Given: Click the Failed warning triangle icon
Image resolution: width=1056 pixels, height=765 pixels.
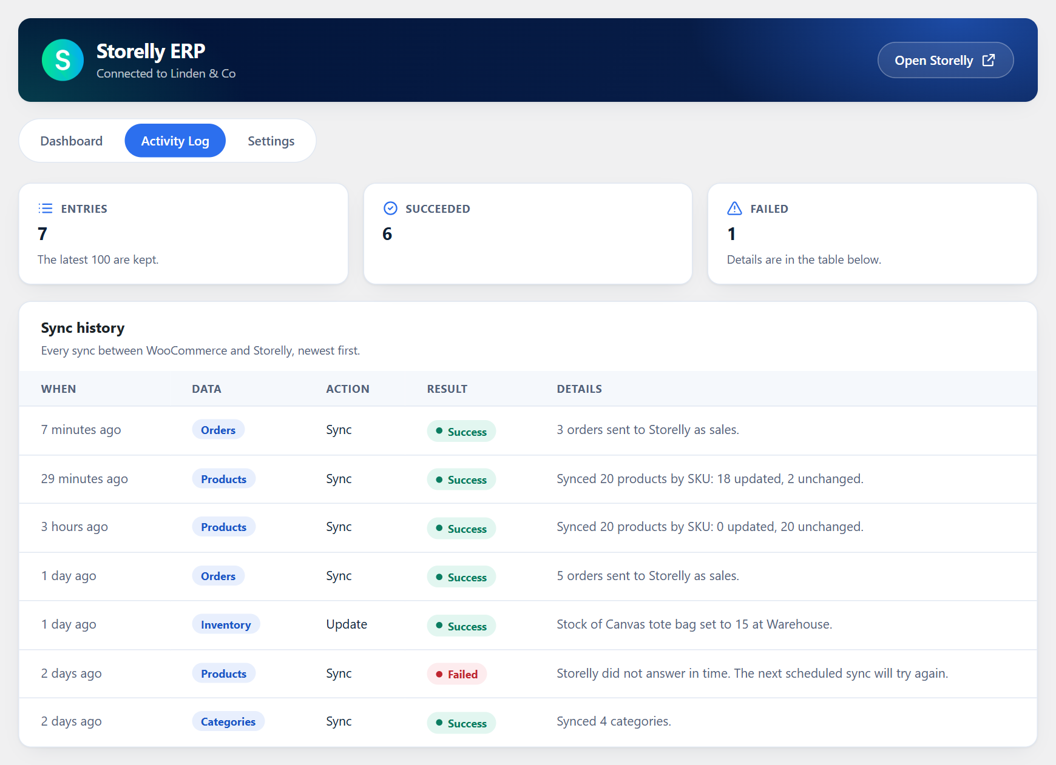Looking at the screenshot, I should (x=734, y=209).
